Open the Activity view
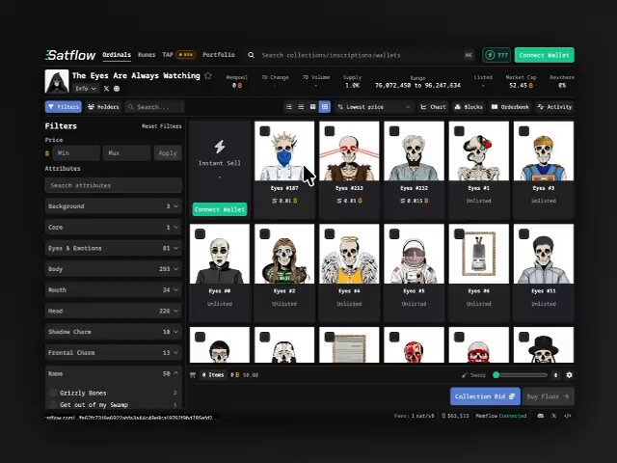The height and width of the screenshot is (463, 617). pos(554,107)
